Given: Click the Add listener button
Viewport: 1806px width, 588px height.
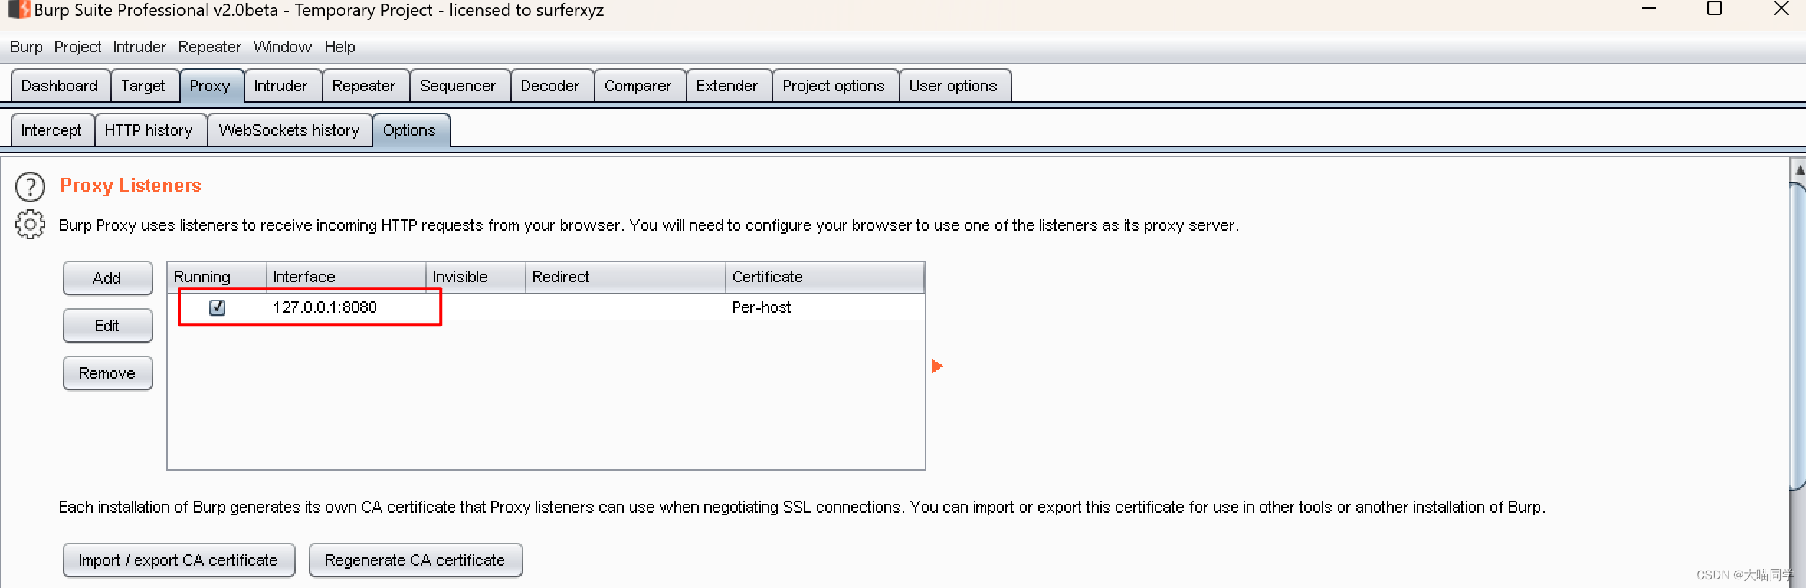Looking at the screenshot, I should [107, 278].
